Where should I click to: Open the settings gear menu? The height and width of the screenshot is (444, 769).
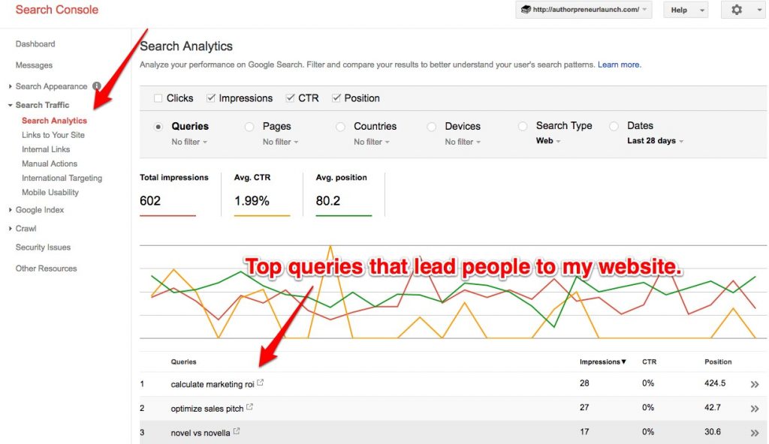(742, 10)
